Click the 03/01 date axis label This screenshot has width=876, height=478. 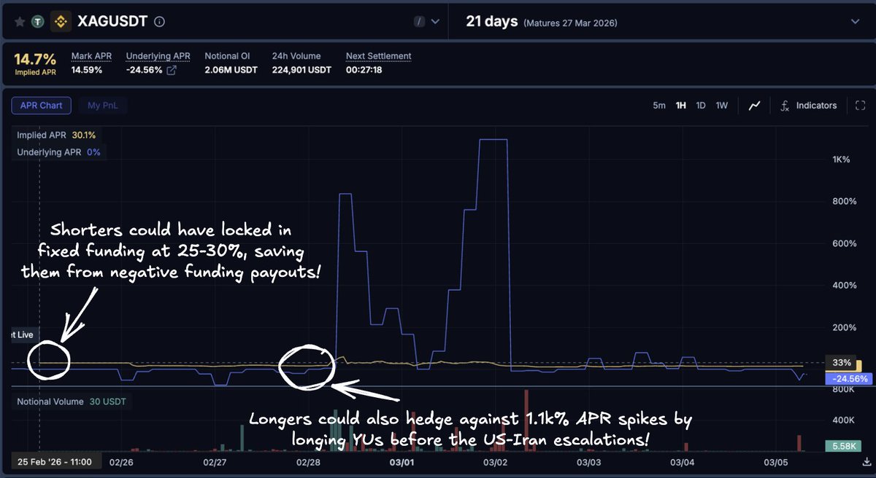tap(402, 463)
